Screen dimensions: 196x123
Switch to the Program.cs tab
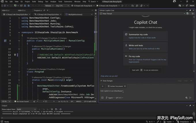click(x=38, y=10)
